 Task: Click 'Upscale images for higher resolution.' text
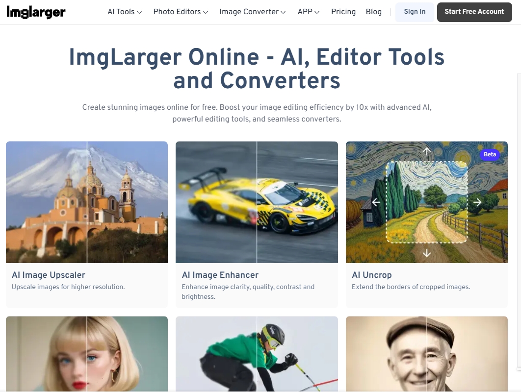tap(68, 287)
